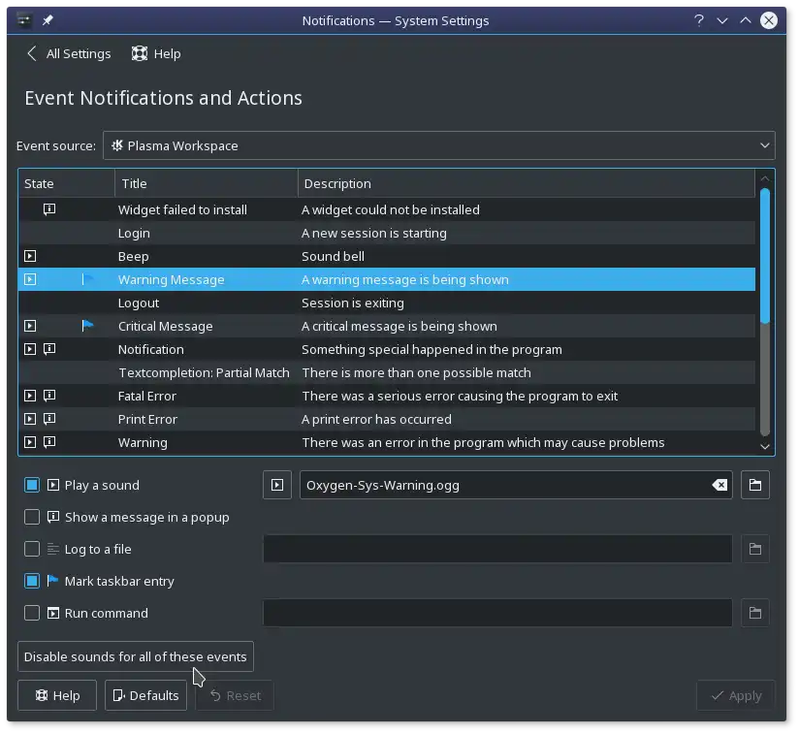This screenshot has height=734, width=799.
Task: Play the selected sound preview
Action: 277,485
